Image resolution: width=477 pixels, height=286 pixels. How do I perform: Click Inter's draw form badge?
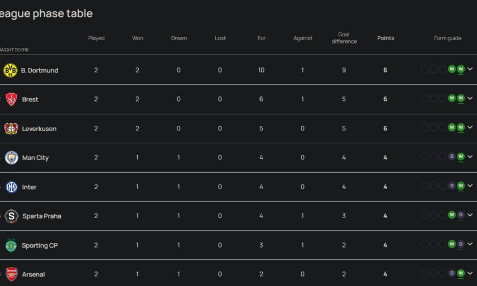coord(452,186)
